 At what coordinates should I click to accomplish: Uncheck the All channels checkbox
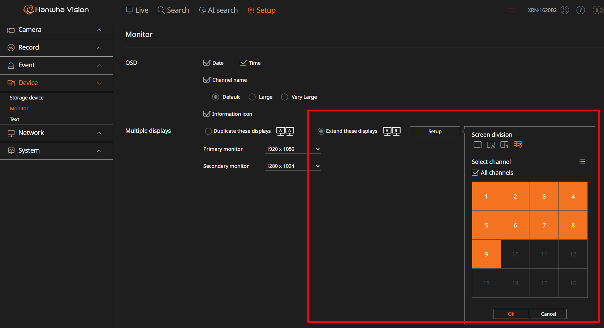click(x=475, y=173)
